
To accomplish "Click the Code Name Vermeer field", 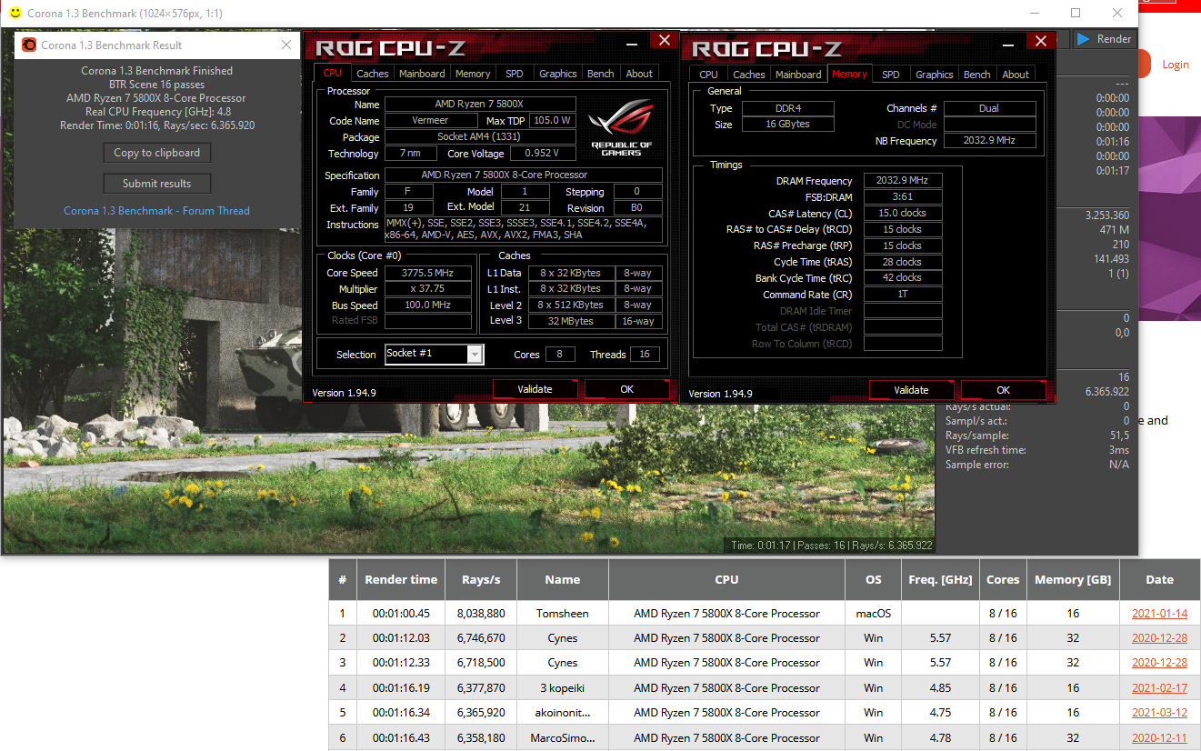I will pyautogui.click(x=430, y=121).
